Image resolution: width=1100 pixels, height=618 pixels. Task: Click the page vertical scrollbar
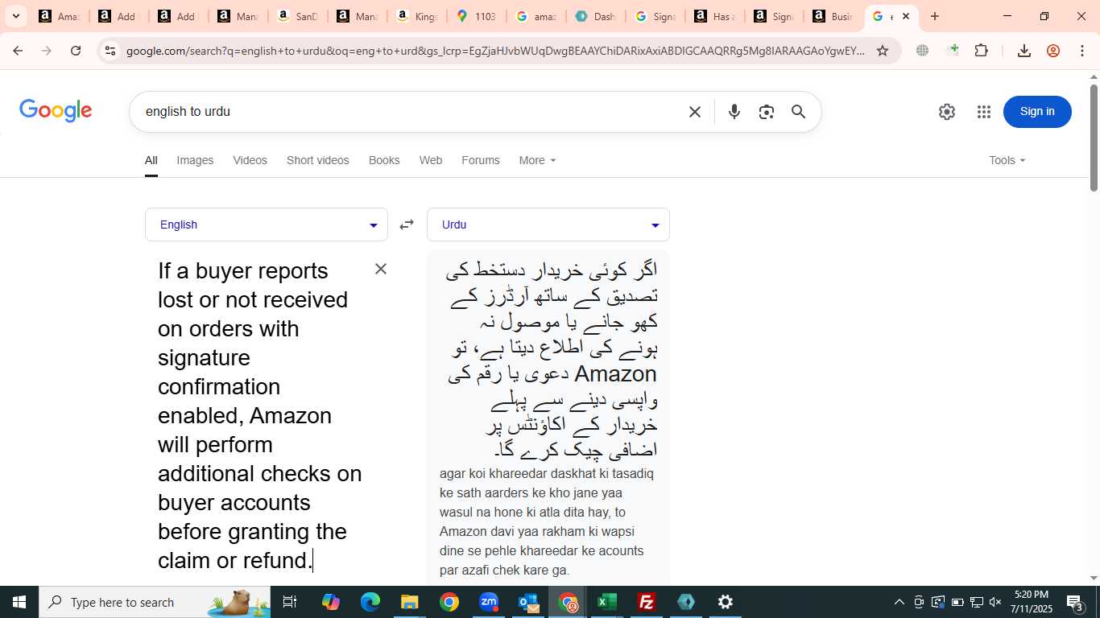1094,137
